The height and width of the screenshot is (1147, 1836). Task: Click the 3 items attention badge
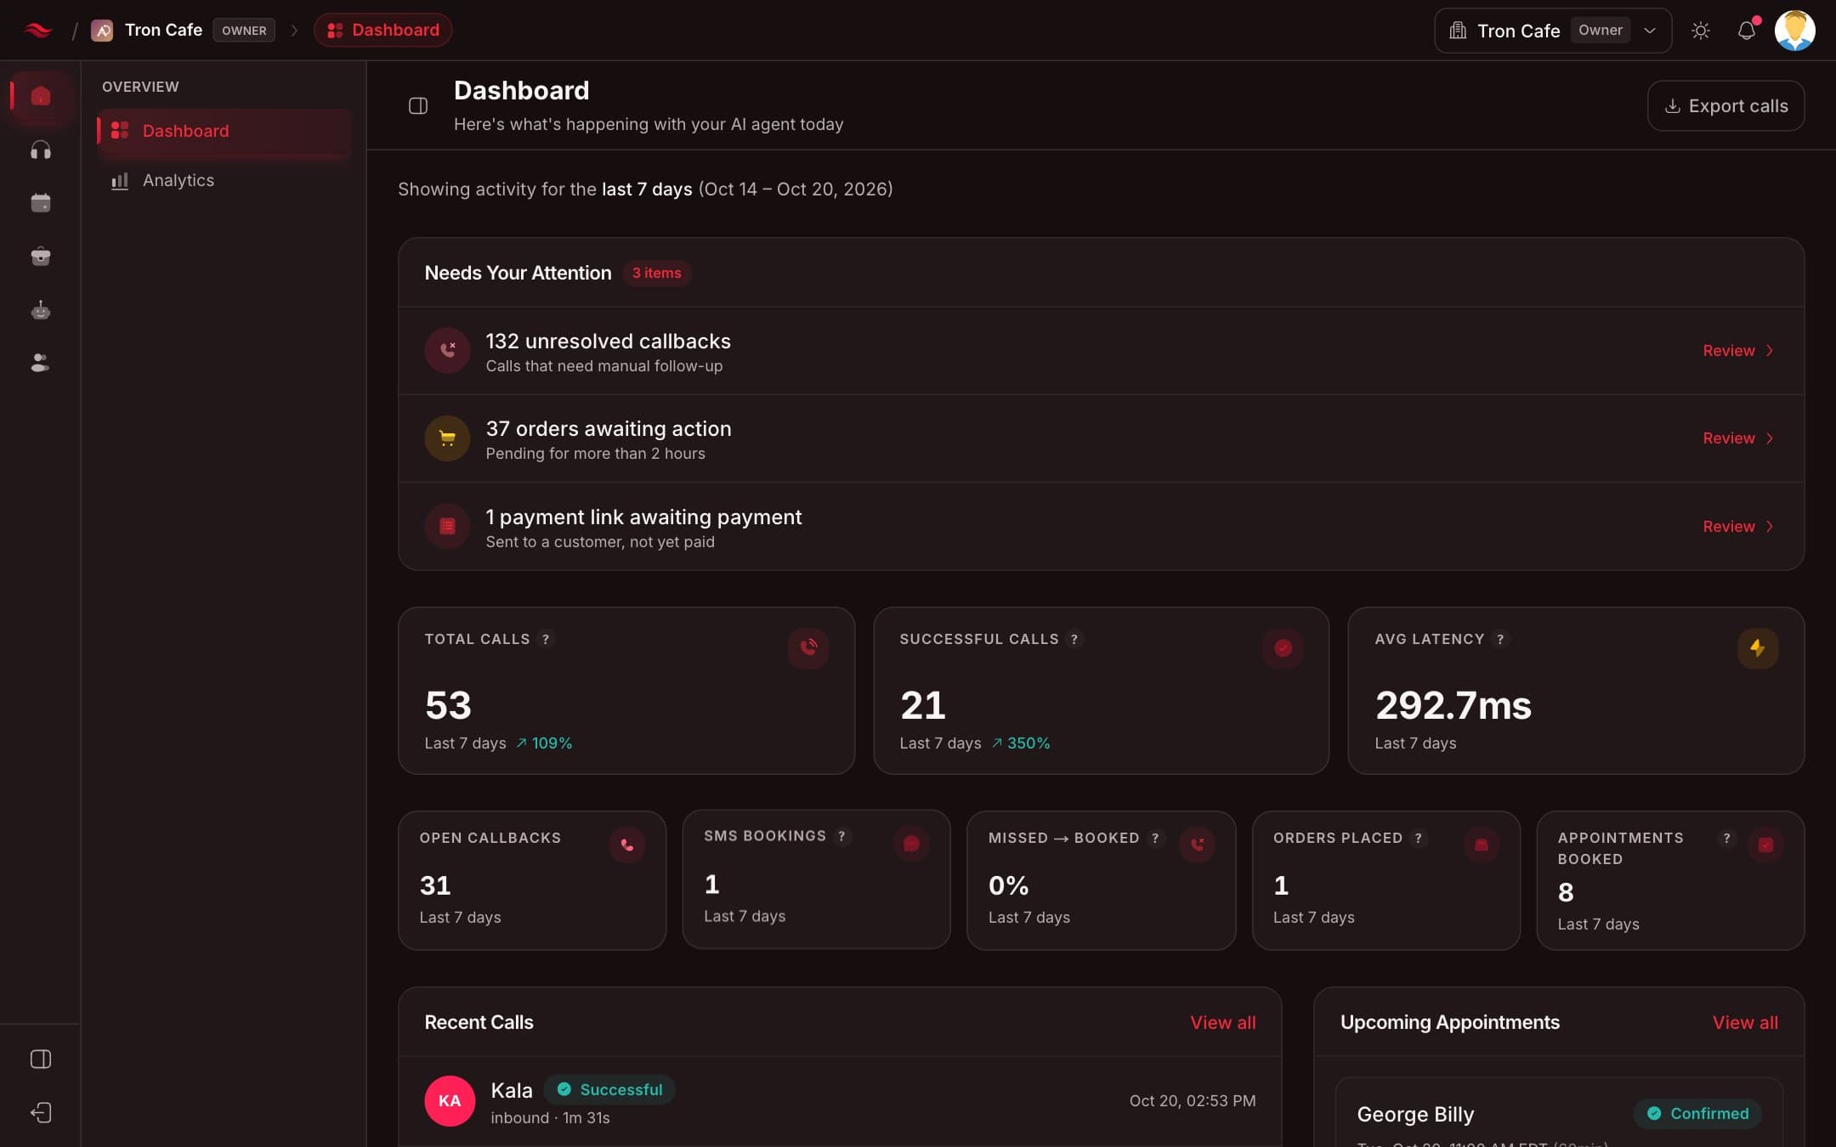[x=656, y=273]
